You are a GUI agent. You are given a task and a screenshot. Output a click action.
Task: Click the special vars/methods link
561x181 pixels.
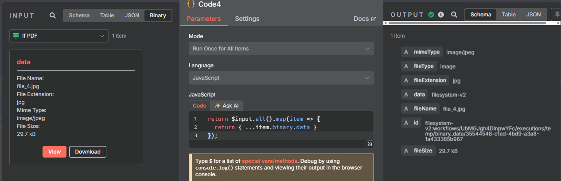pos(269,161)
